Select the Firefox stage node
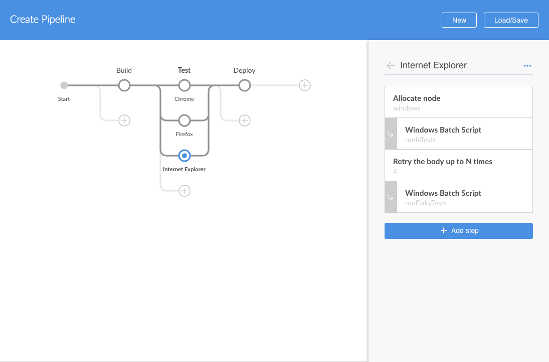Screen dimensions: 549x362 click(185, 120)
